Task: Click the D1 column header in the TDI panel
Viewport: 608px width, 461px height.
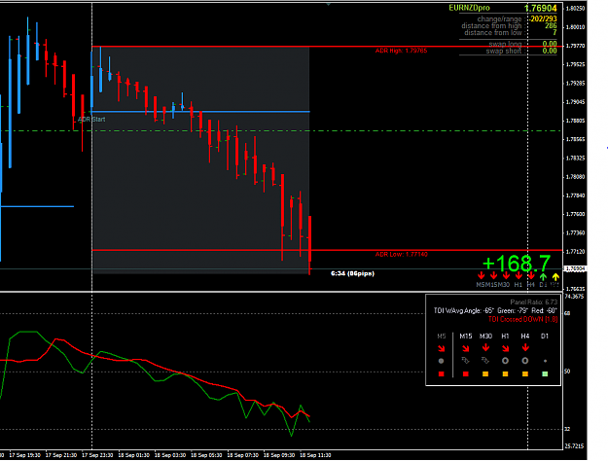Action: click(x=545, y=337)
